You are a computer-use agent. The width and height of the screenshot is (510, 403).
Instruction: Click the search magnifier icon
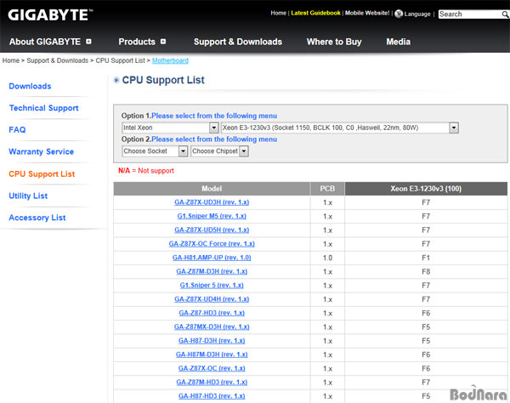click(x=505, y=14)
